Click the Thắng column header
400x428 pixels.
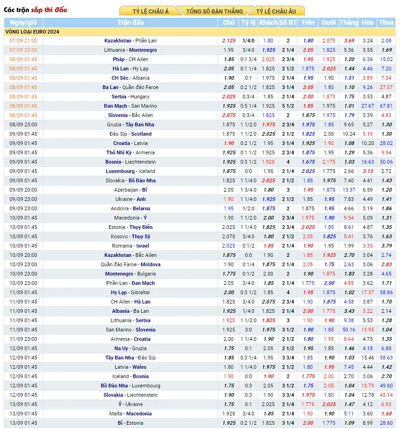pos(349,22)
